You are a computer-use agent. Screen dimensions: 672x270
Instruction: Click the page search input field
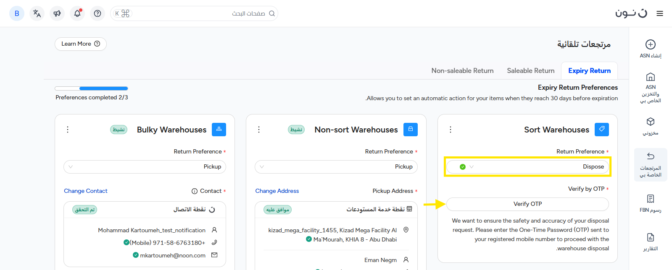tap(198, 13)
